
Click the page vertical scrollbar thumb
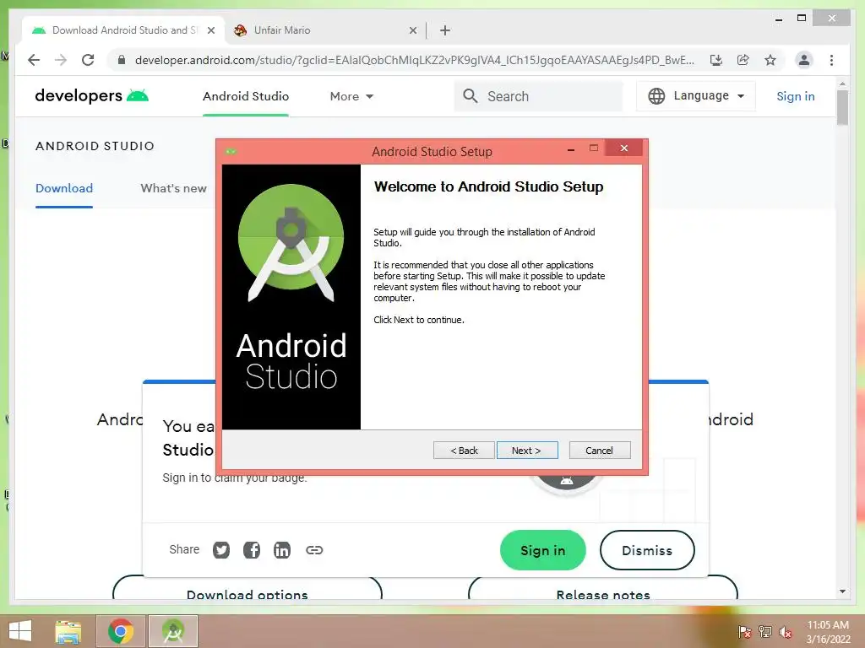tap(842, 107)
